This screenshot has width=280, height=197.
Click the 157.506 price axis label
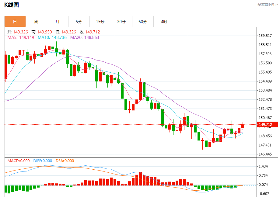point(265,54)
